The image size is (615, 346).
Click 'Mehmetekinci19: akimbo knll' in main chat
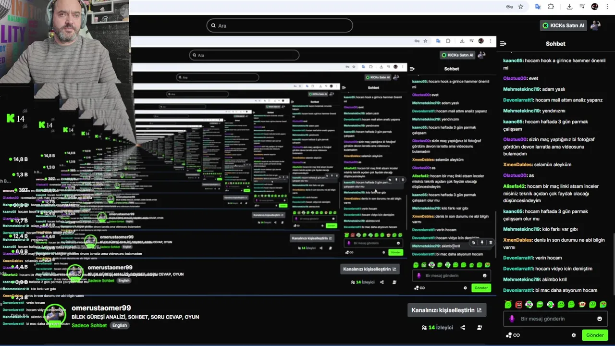535,280
